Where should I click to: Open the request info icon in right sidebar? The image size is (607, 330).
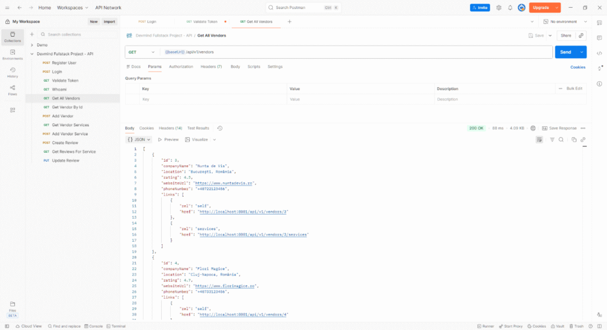point(599,84)
